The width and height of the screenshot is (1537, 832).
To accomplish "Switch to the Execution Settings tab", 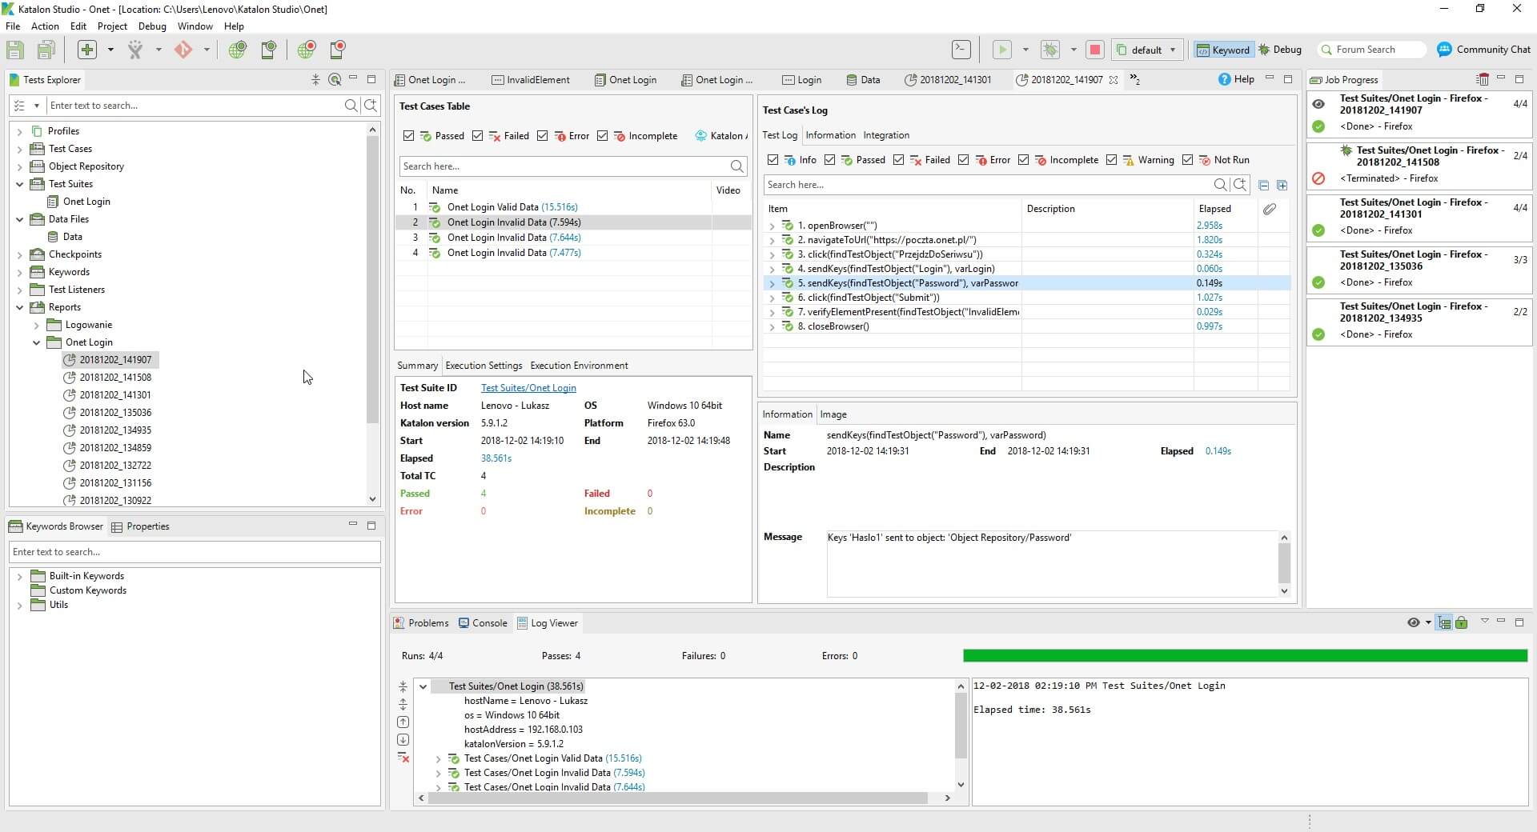I will click(484, 366).
